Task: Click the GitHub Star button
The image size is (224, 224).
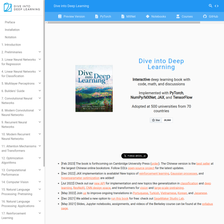Action: click(x=156, y=120)
